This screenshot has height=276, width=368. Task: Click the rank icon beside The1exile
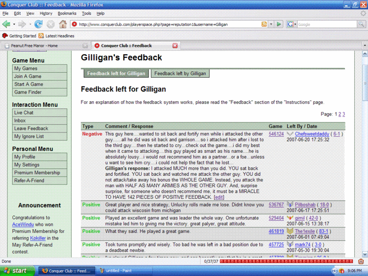290,231
